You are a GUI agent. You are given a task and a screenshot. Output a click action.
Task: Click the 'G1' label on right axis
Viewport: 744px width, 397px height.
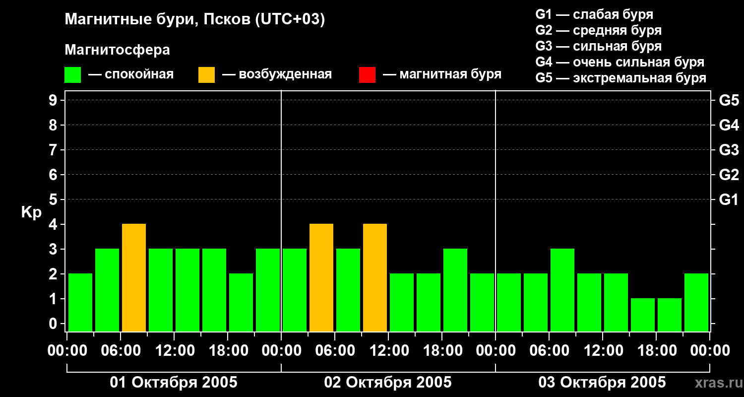click(x=729, y=199)
